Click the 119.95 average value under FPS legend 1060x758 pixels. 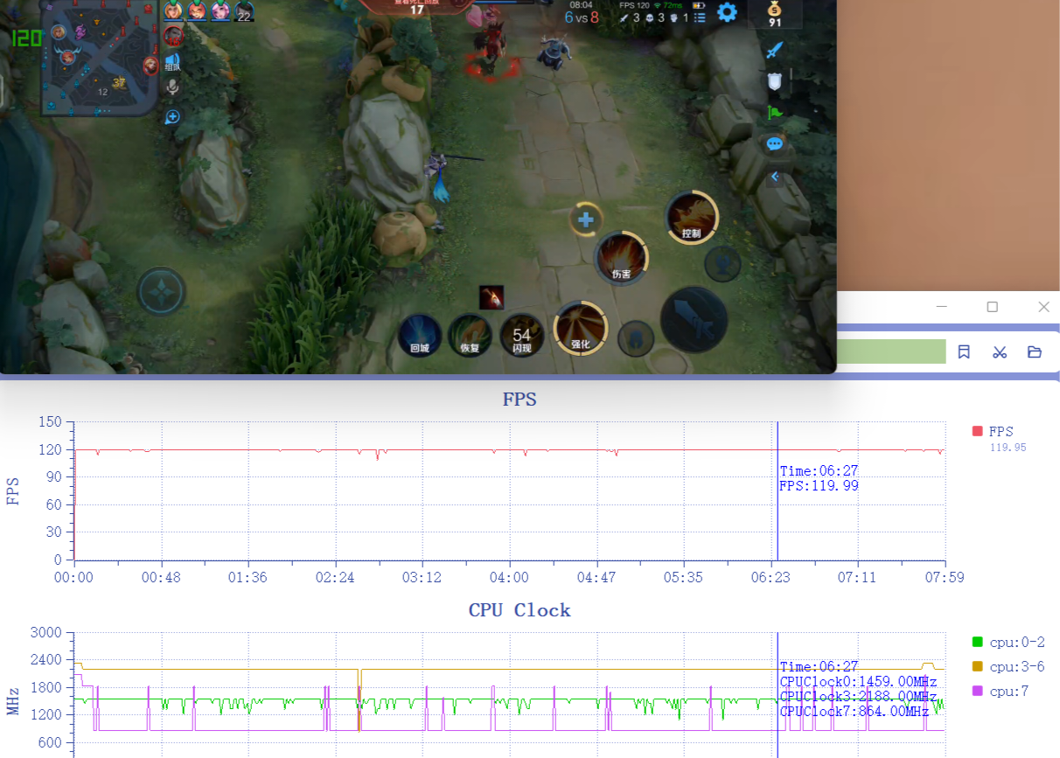click(1007, 448)
